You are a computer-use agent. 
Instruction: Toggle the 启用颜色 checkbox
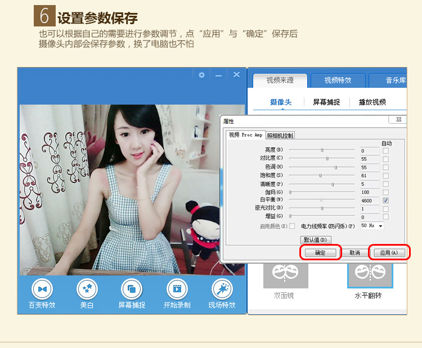pos(292,226)
